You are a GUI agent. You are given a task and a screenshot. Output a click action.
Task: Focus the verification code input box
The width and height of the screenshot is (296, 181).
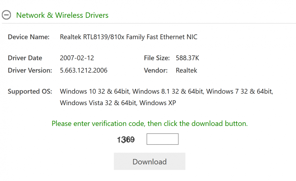pos(163,139)
